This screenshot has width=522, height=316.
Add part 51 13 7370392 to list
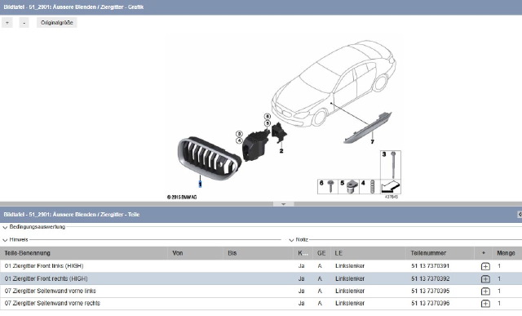point(485,279)
